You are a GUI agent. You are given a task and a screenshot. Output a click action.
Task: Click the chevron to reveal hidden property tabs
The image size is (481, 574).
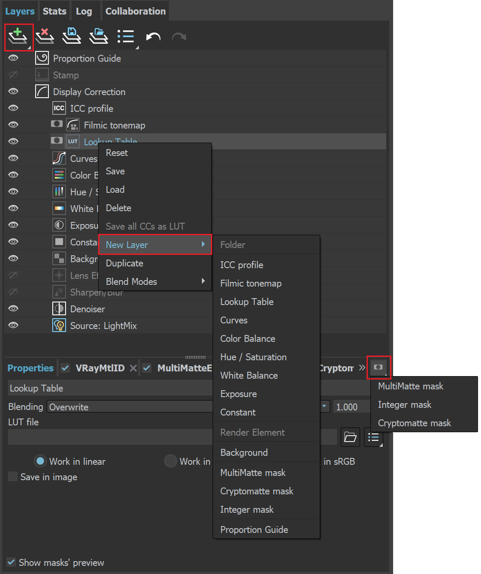[361, 368]
